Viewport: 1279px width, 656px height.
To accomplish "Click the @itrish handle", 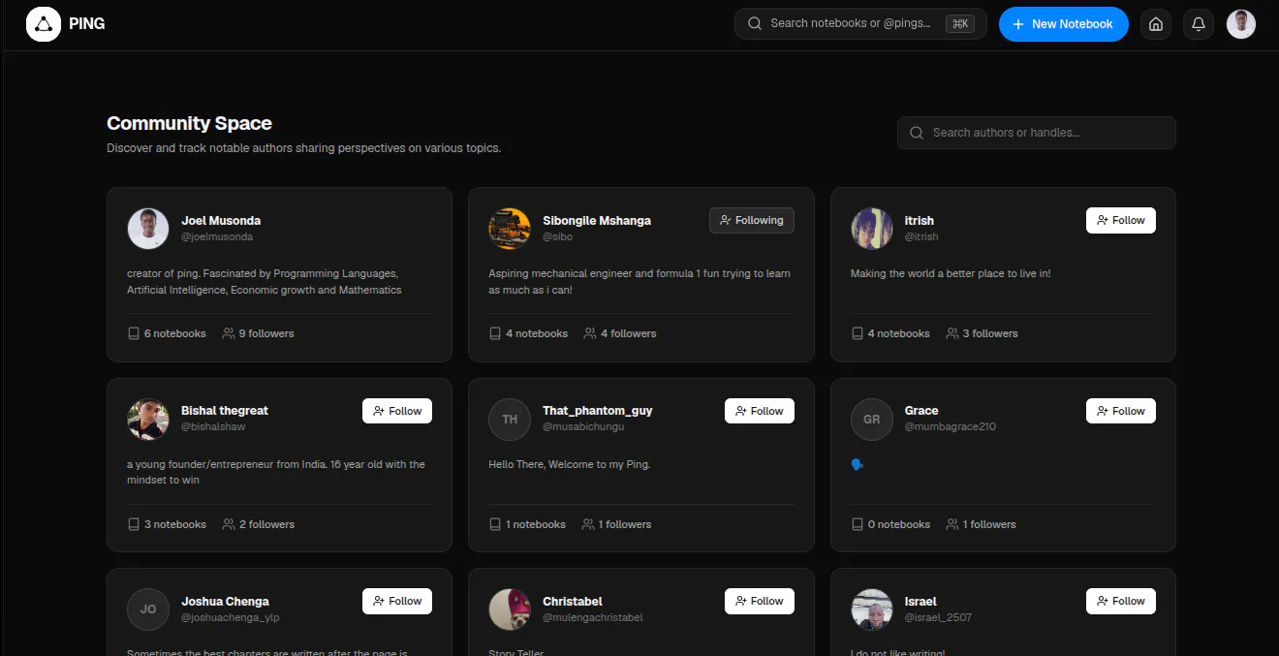I will point(921,236).
